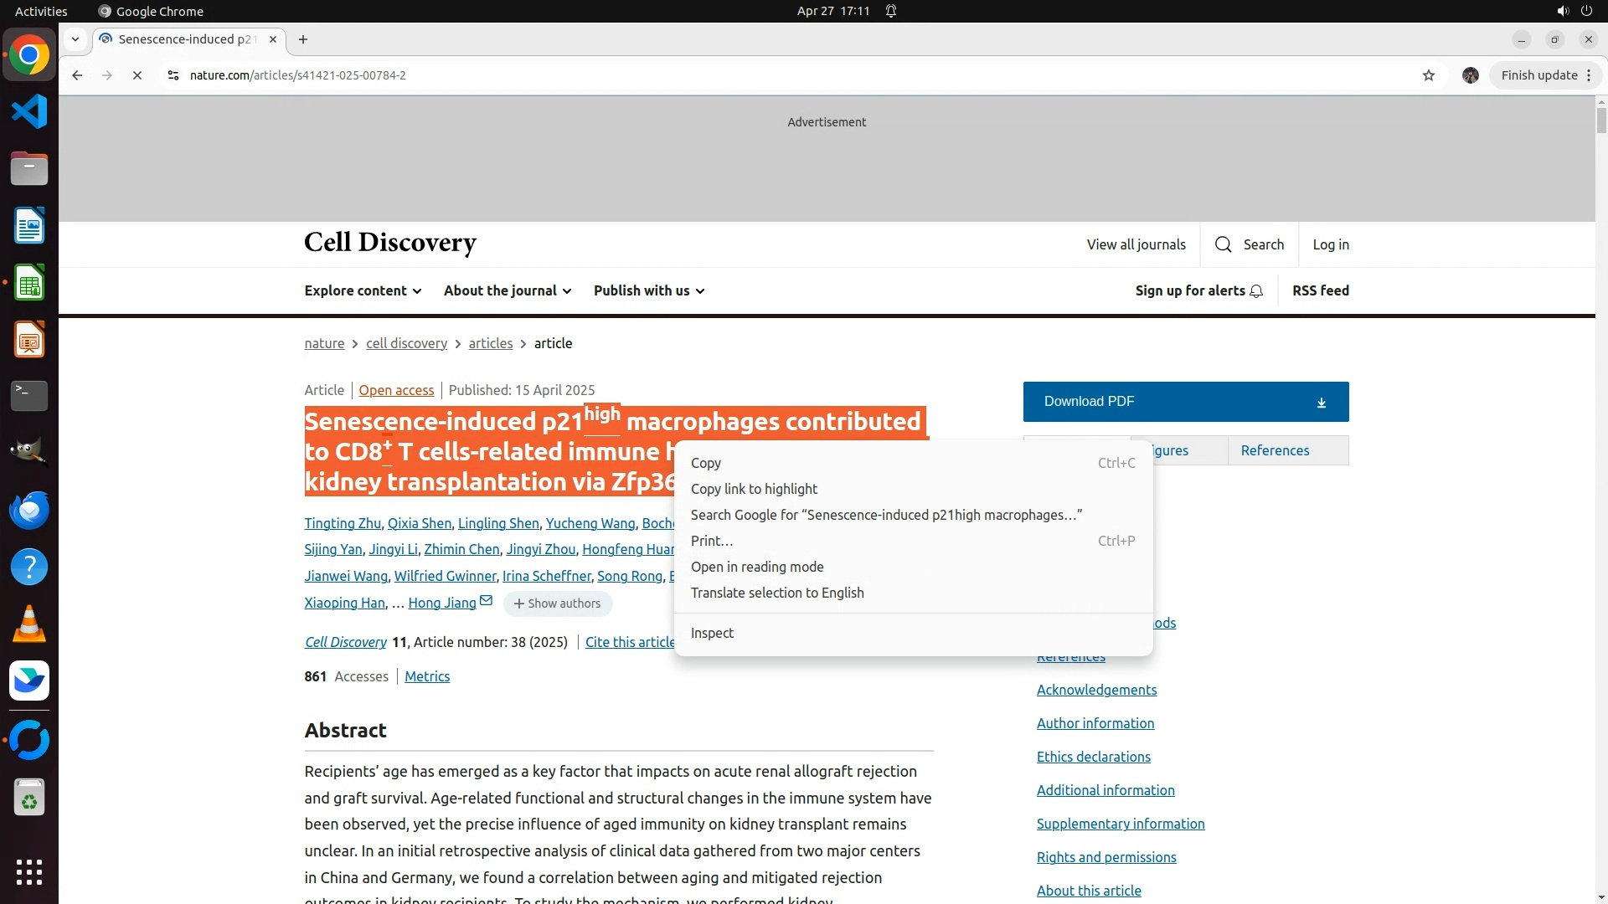1608x904 pixels.
Task: Click the site information icon in address bar
Action: pyautogui.click(x=173, y=75)
